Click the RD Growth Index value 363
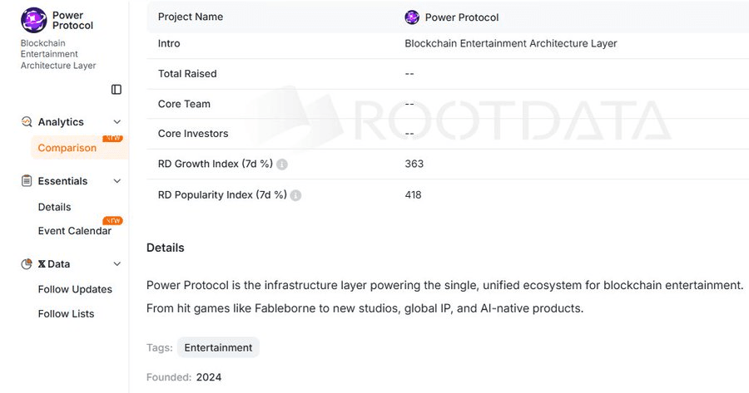The width and height of the screenshot is (749, 393). tap(414, 164)
